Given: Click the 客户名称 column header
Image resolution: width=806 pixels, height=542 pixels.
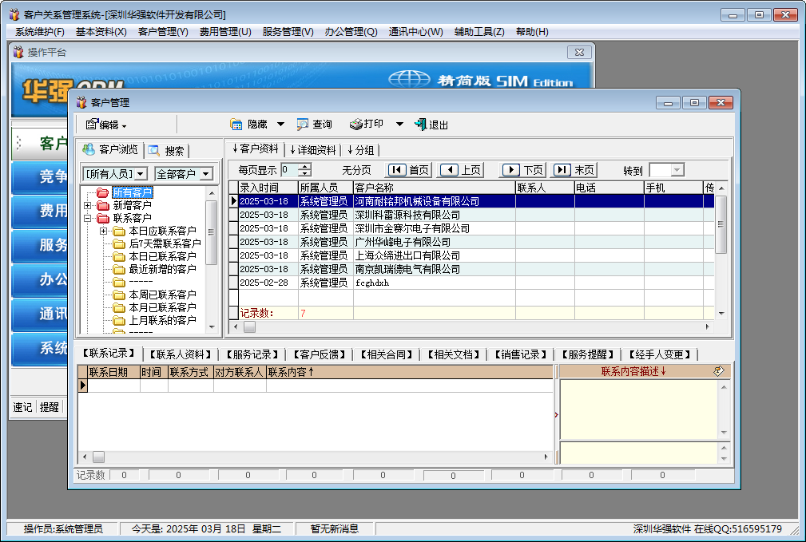Looking at the screenshot, I should pos(435,188).
